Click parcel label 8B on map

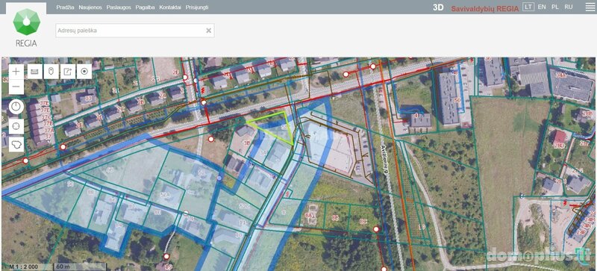click(335, 218)
